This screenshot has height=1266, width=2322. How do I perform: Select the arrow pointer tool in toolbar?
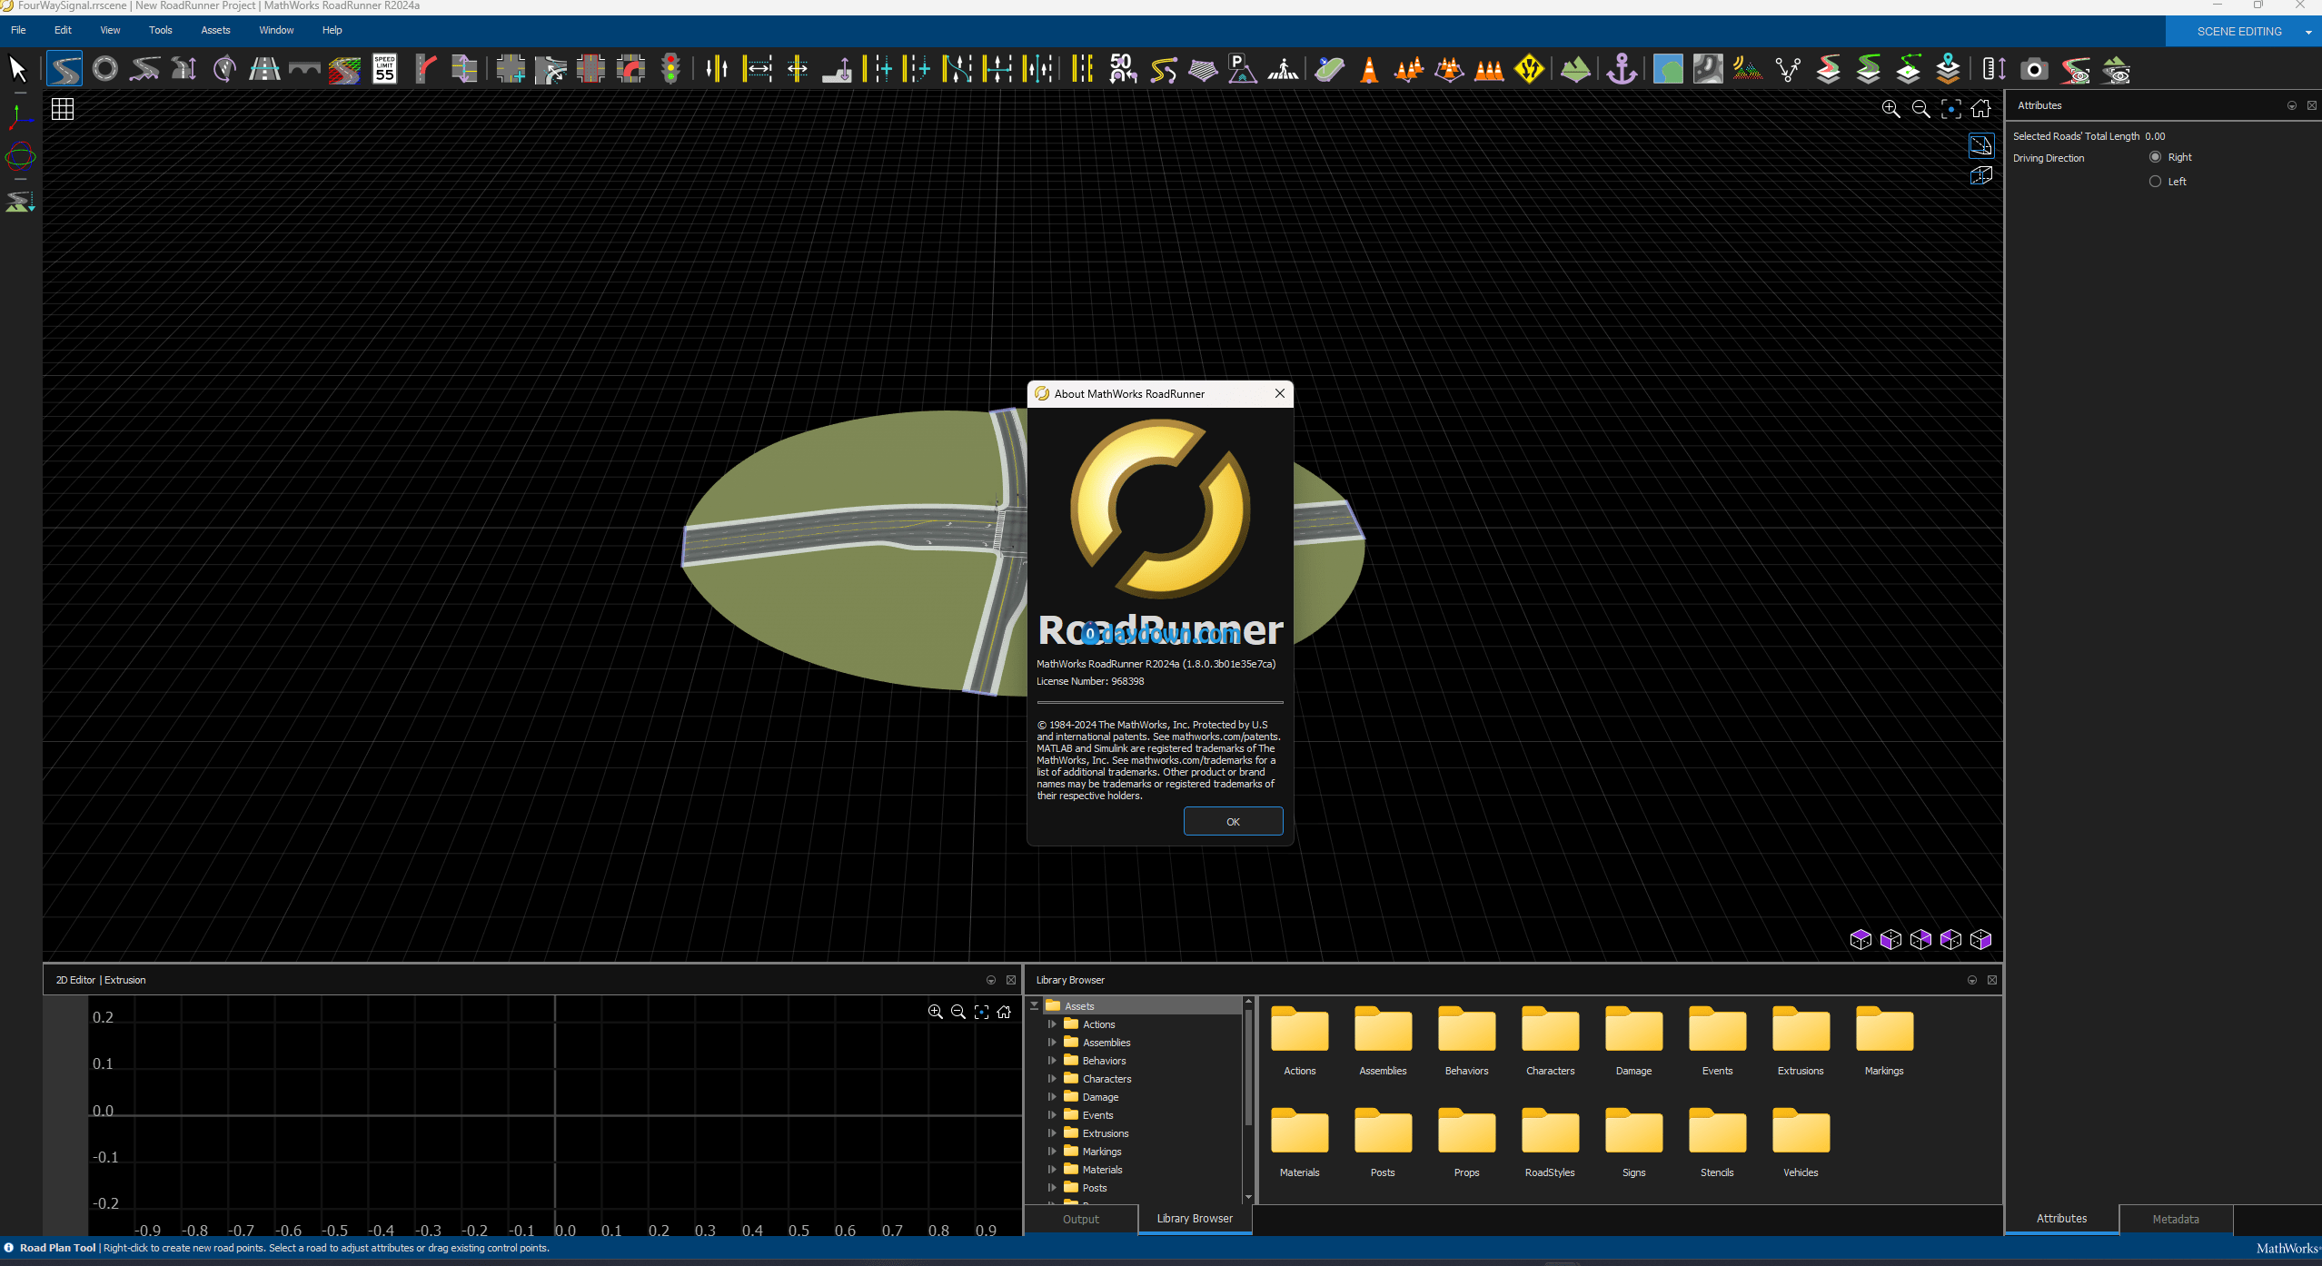(17, 69)
